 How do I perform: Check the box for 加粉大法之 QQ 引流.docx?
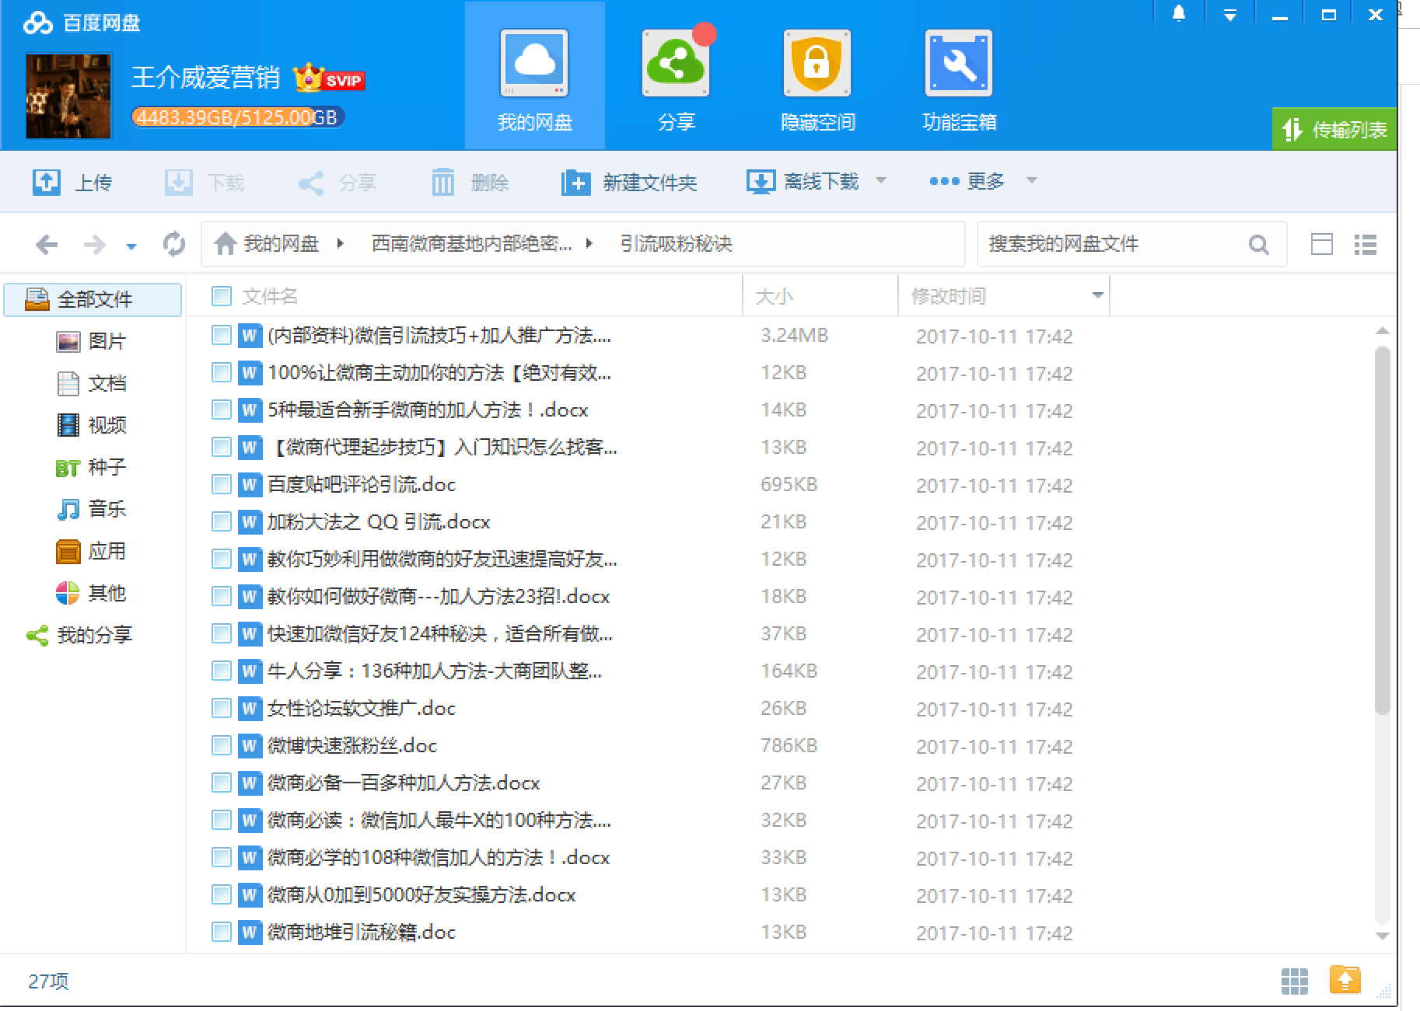coord(222,521)
